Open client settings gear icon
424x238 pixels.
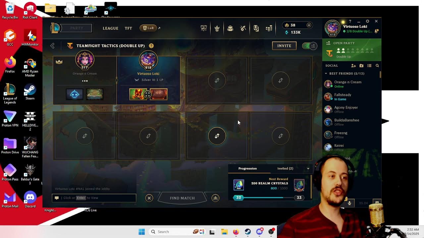pos(367,21)
